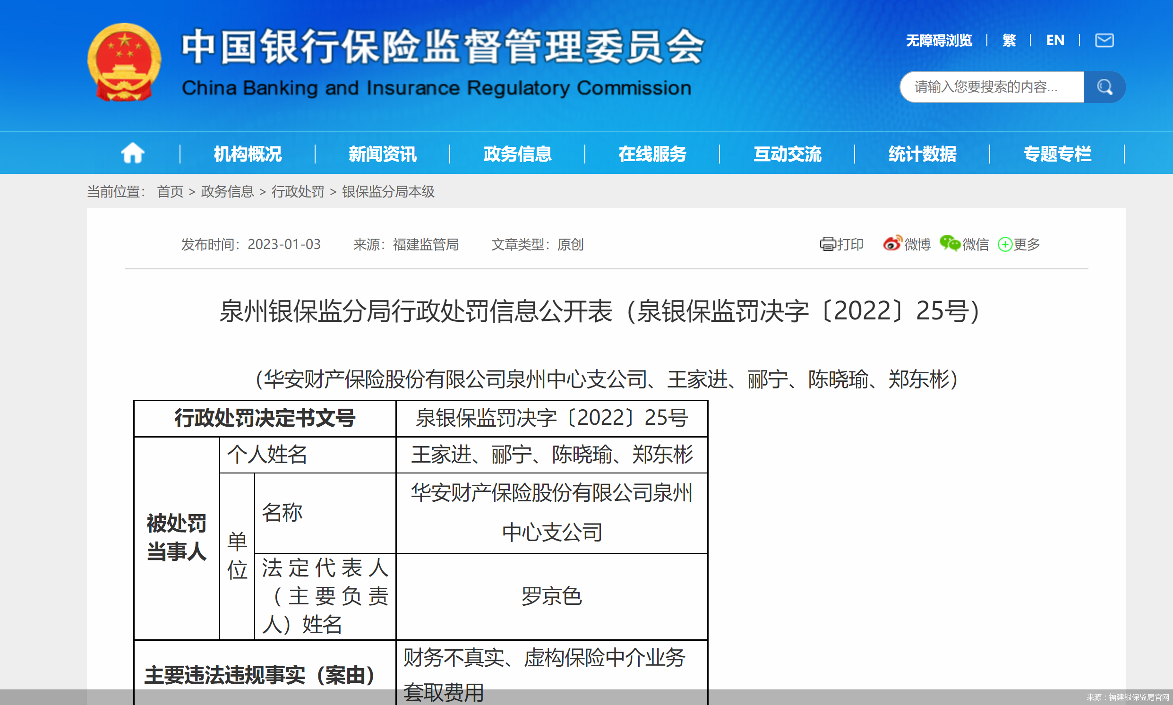Open 统计数据 menu
The width and height of the screenshot is (1173, 705).
[x=922, y=154]
